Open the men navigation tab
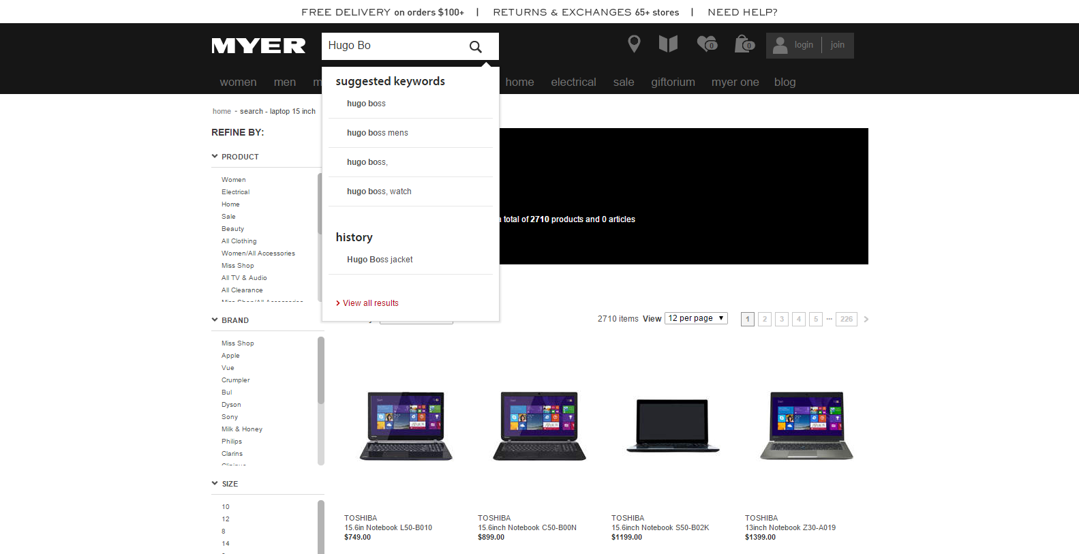The width and height of the screenshot is (1079, 554). click(285, 82)
